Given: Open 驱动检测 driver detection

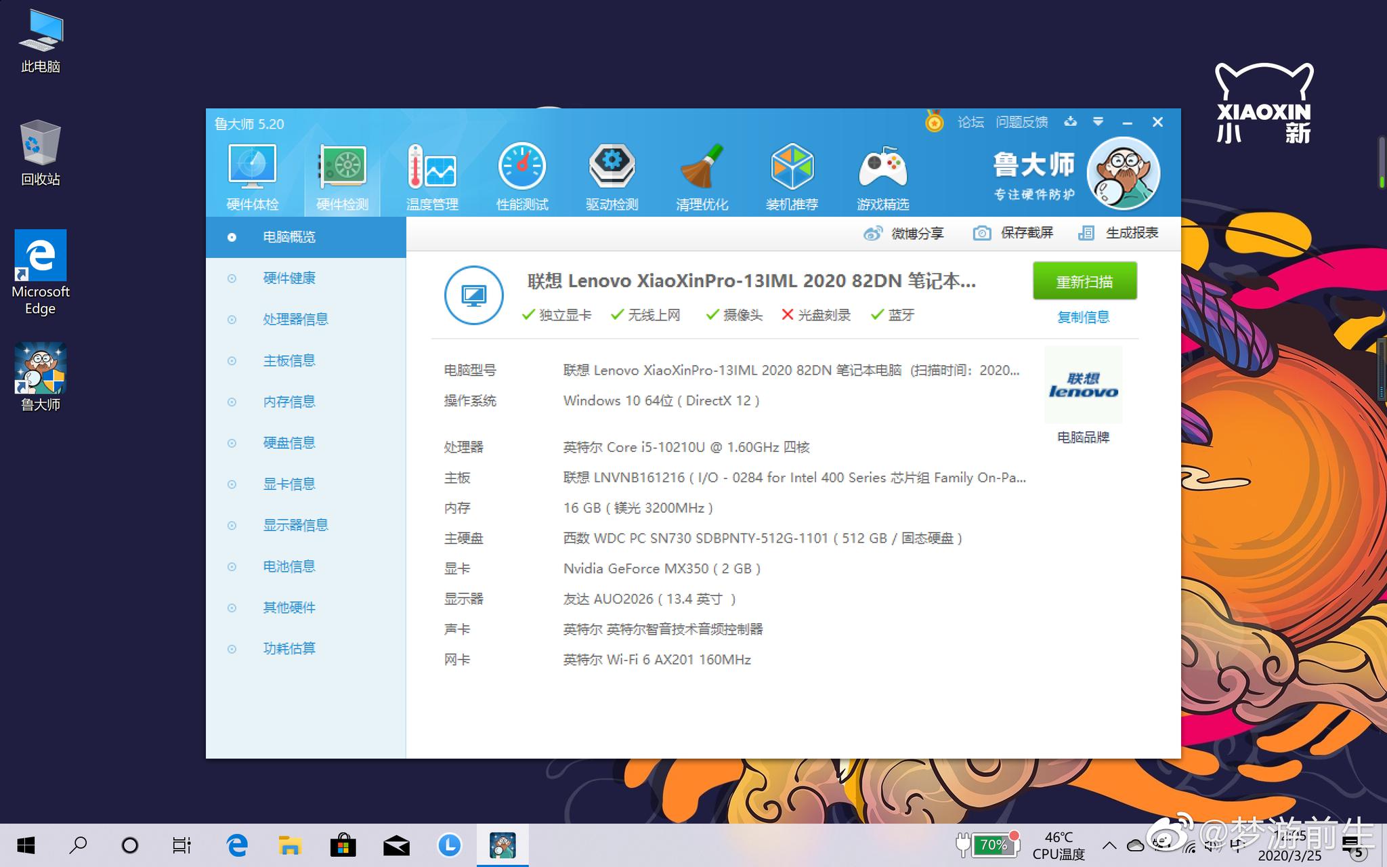Looking at the screenshot, I should coord(612,175).
